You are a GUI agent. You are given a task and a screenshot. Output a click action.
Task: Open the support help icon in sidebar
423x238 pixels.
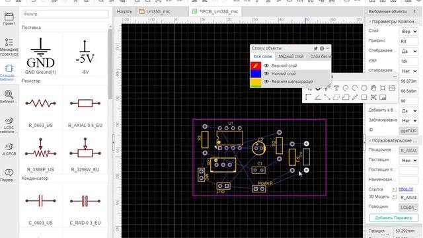pyautogui.click(x=9, y=175)
